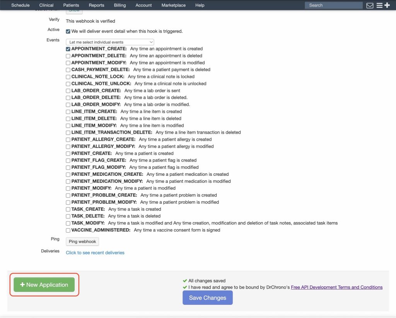Check PATIENT_PROBLEM_CREATE event

tap(68, 196)
